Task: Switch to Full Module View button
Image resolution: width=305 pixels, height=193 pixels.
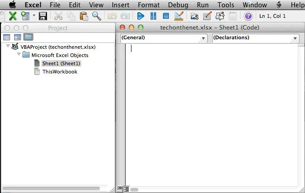Action: click(x=126, y=189)
